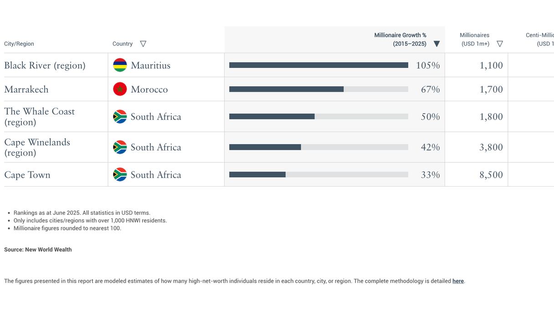Click the Morocco flag icon
554x312 pixels.
pyautogui.click(x=120, y=89)
